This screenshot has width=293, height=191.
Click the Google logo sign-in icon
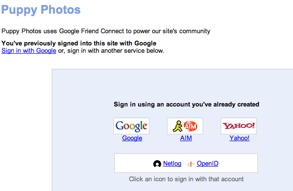point(131,126)
